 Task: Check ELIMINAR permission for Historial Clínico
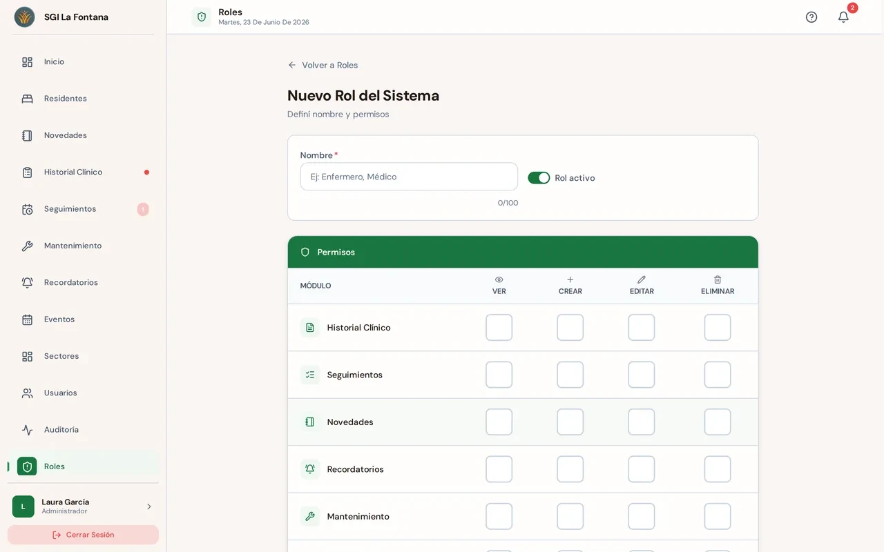tap(718, 328)
